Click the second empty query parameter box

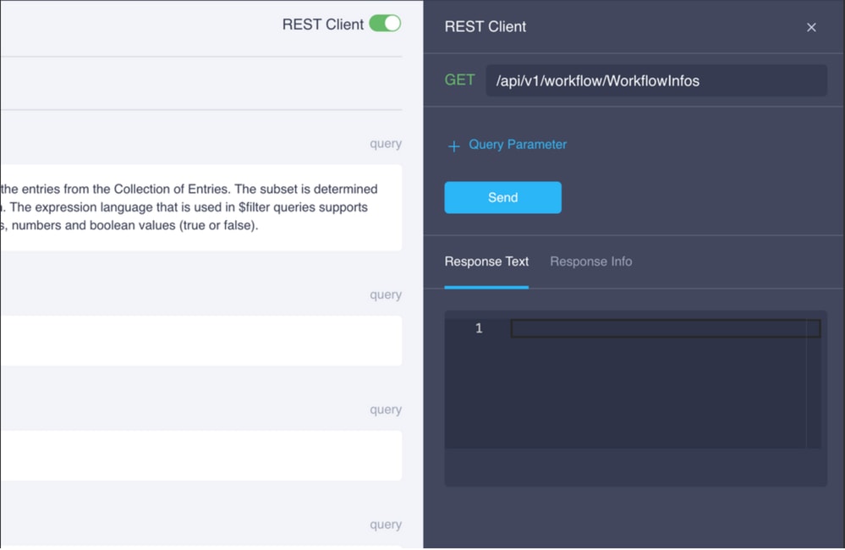(x=201, y=341)
